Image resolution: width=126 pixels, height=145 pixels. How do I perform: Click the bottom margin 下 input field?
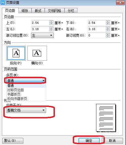coord(97,23)
